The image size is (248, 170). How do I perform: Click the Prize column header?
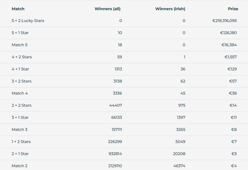[x=233, y=9]
